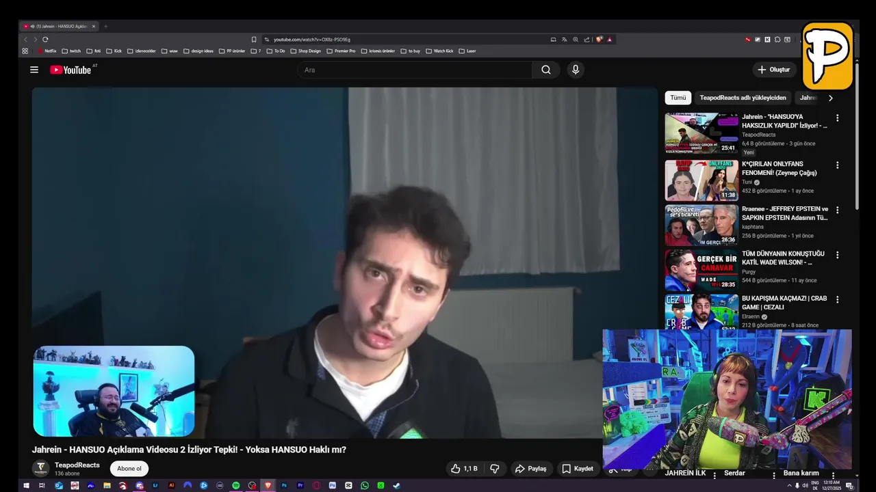The width and height of the screenshot is (876, 492).
Task: Open options for Rraenee Jeffrey Epstein video
Action: pyautogui.click(x=837, y=210)
